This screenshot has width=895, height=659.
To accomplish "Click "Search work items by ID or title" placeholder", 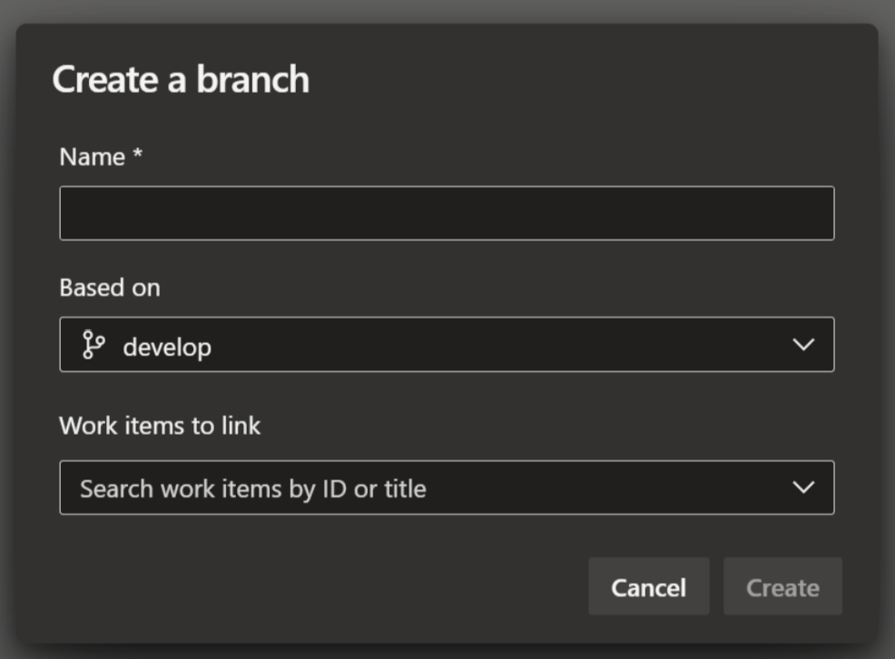I will click(252, 488).
